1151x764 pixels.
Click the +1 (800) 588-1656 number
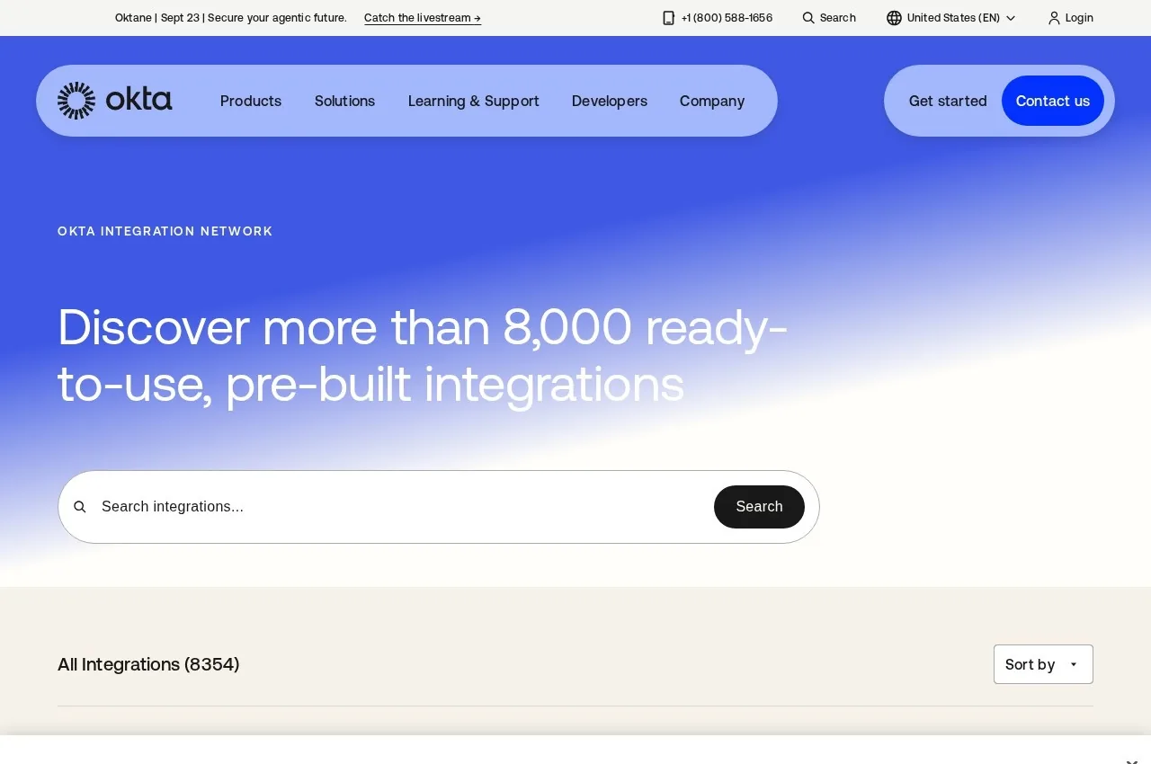click(x=727, y=18)
